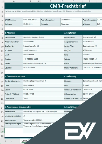Click recipient phone +41 61 488 27 10
102x144 pixels.
92,59
